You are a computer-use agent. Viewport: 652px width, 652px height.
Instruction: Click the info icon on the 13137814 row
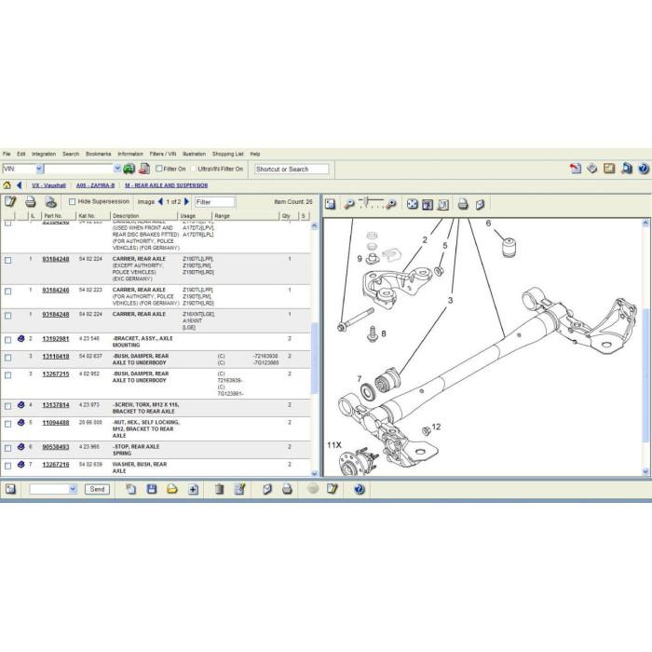click(x=21, y=404)
